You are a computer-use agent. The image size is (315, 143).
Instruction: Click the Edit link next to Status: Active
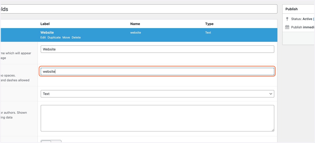coord(314,19)
